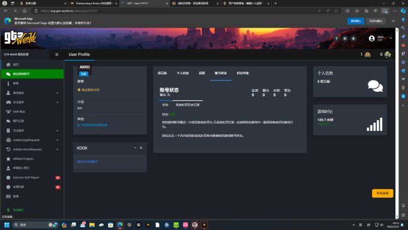Open a new browser tab with the plus

275,4
